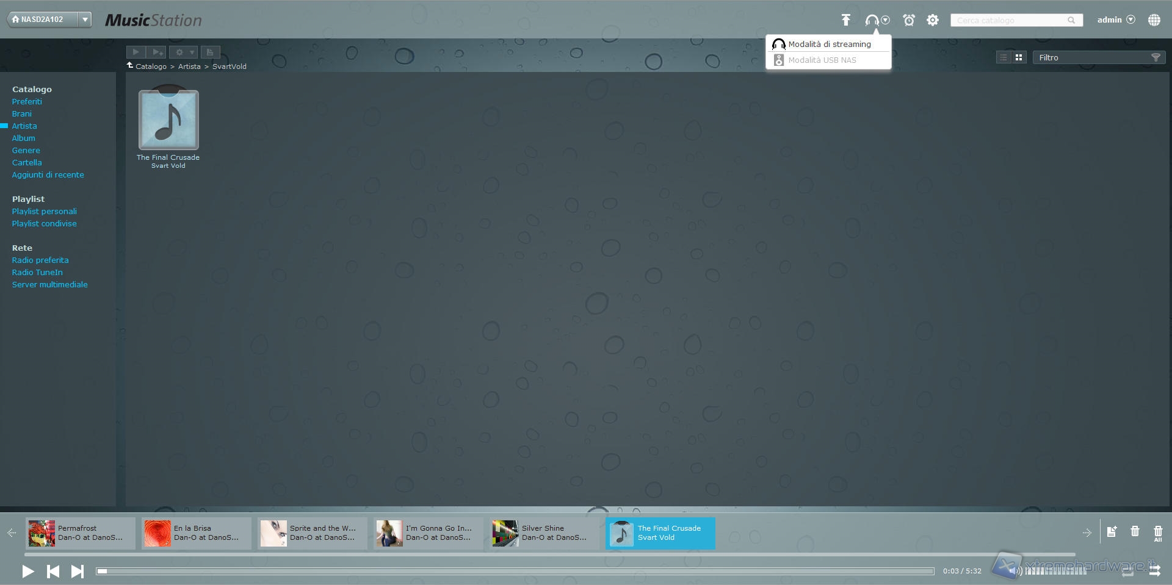Image resolution: width=1172 pixels, height=585 pixels.
Task: Switch to list view
Action: tap(1004, 57)
